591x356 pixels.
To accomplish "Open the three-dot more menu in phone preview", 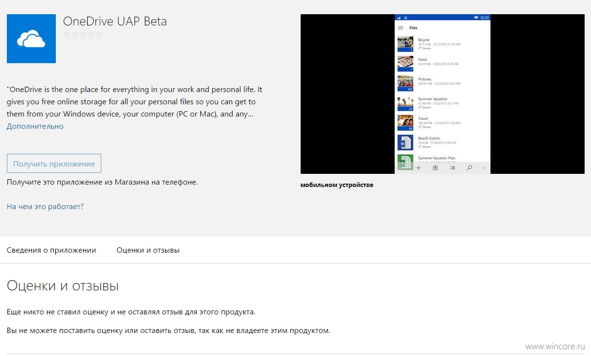I will tap(484, 168).
